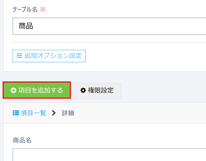Screen dimensions: 206x161
Task: Place cursor on 商品 text in field
Action: [x=26, y=26]
